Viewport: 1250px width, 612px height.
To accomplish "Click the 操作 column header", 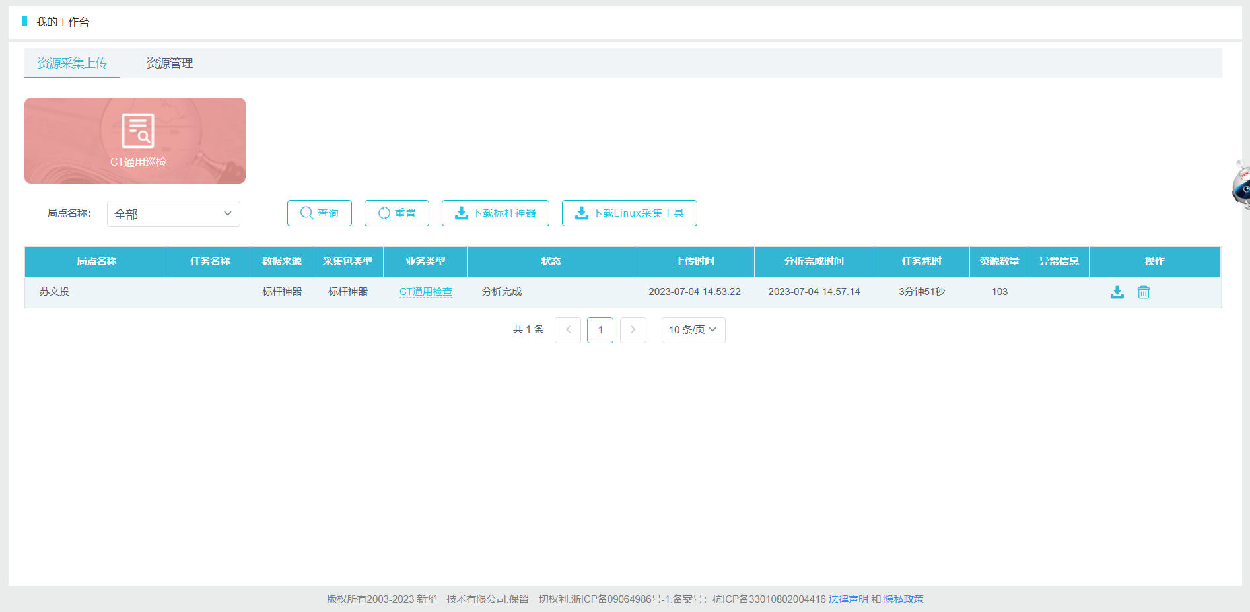I will [x=1155, y=261].
